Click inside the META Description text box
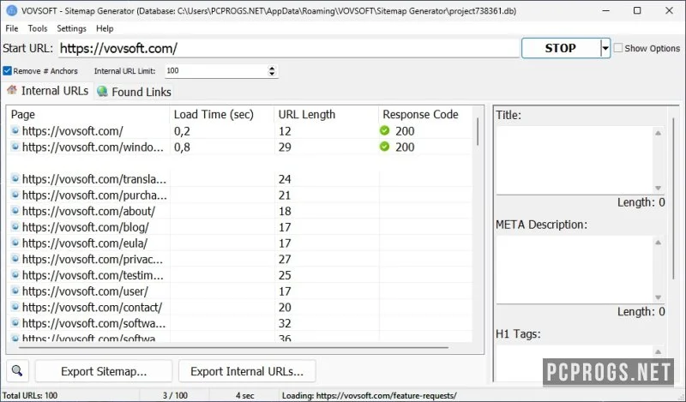The height and width of the screenshot is (402, 686). 575,269
